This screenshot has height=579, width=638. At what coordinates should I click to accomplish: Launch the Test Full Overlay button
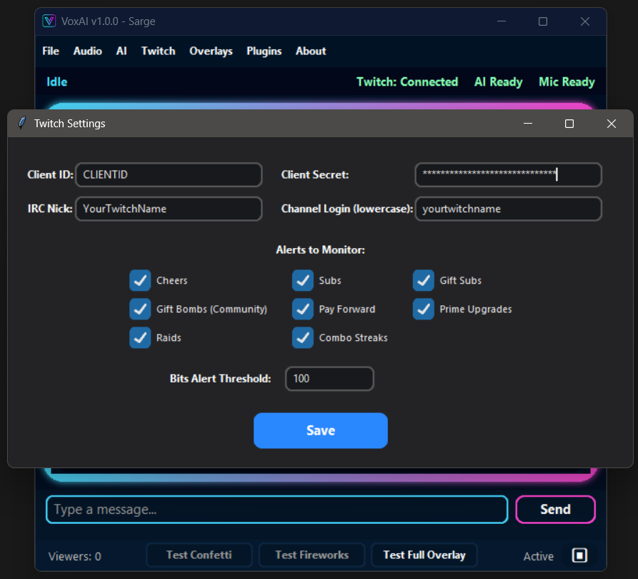click(x=424, y=555)
